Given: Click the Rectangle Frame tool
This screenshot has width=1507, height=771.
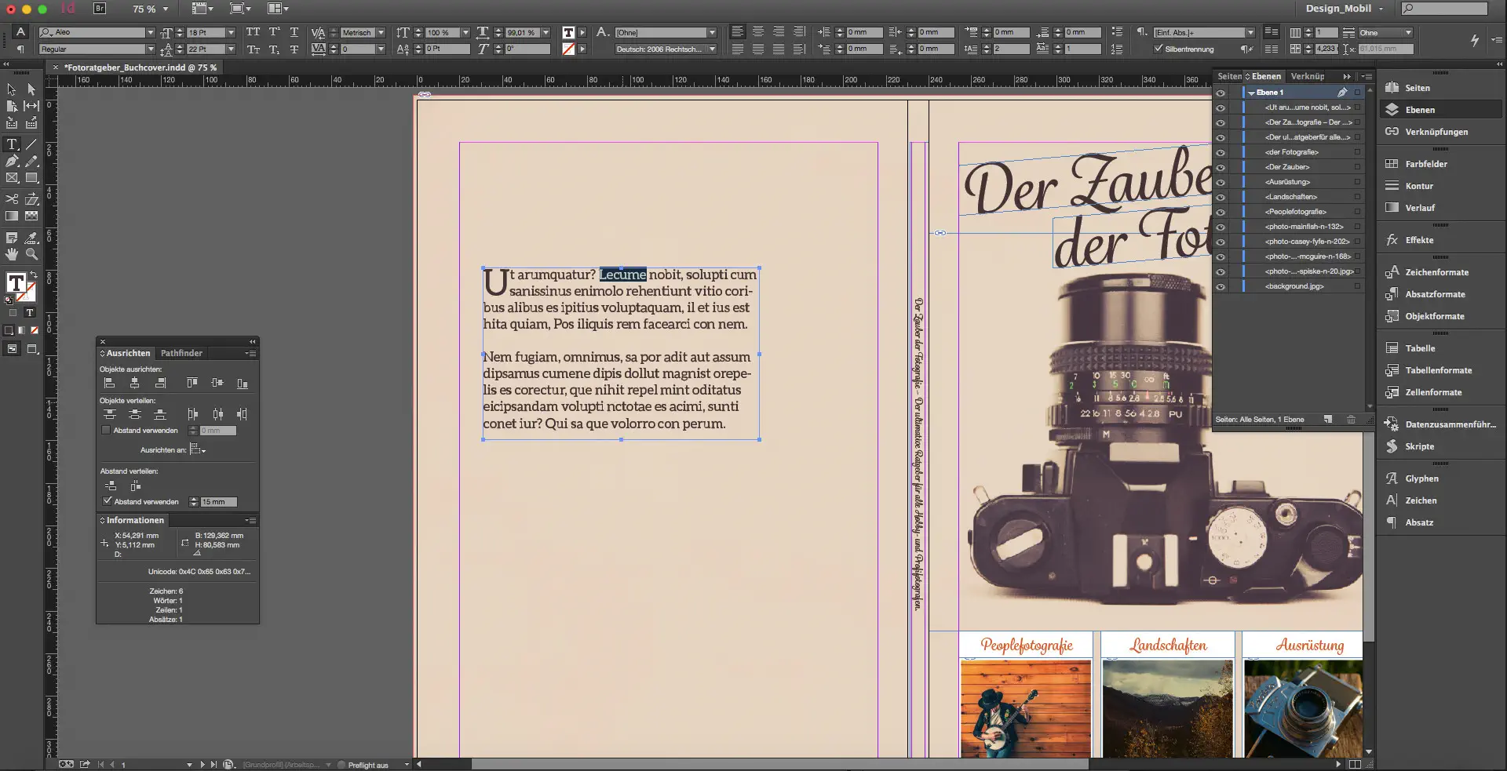Looking at the screenshot, I should pos(12,178).
